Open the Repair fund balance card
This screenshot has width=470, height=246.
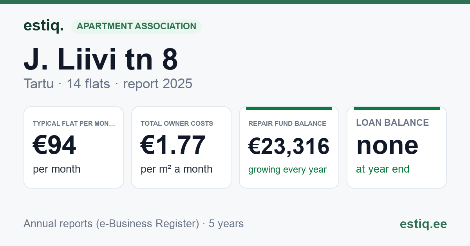click(x=289, y=147)
